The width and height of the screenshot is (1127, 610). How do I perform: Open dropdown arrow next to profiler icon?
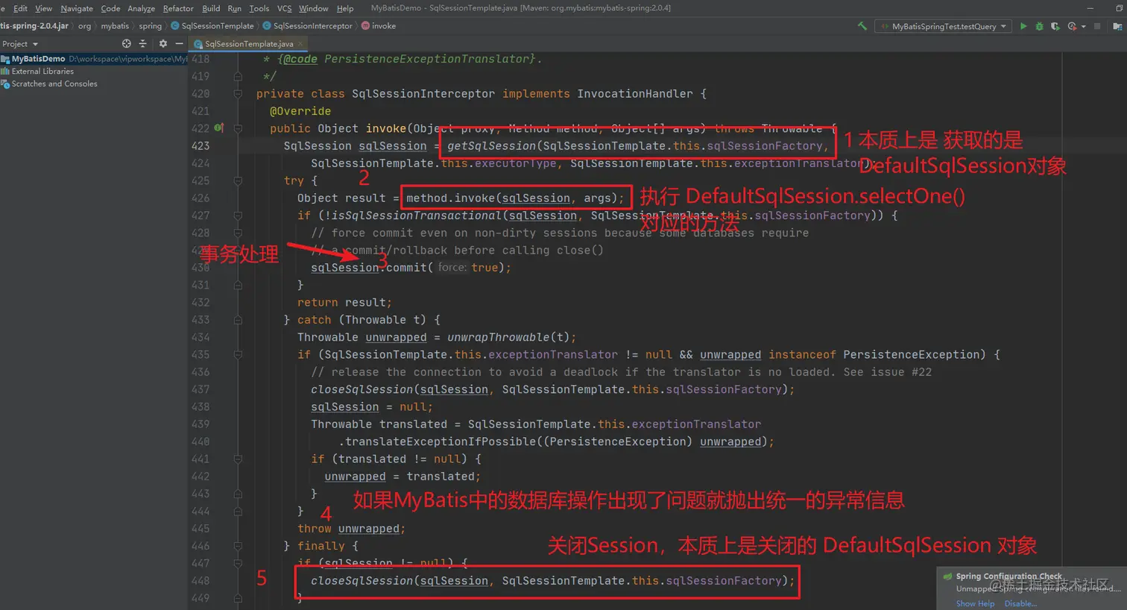pyautogui.click(x=1083, y=27)
